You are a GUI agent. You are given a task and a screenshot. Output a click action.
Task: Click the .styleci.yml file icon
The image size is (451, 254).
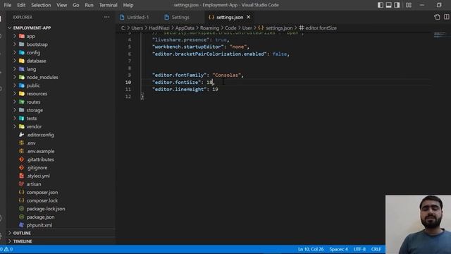[x=22, y=176]
